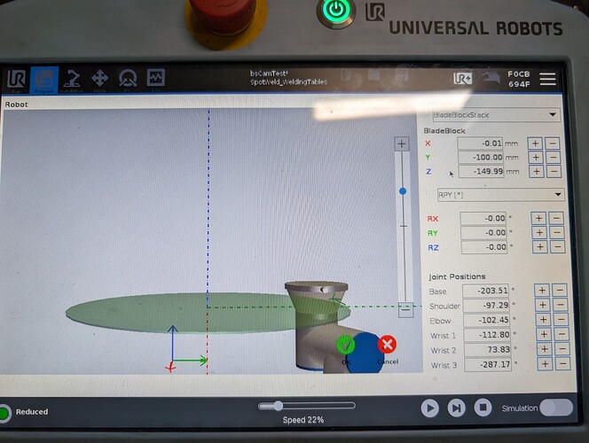Screen dimensions: 589x443
Task: Open the Log tab graph icon
Action: [x=155, y=79]
